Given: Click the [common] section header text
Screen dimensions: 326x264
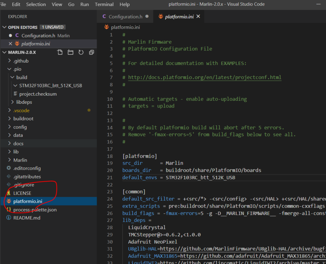Looking at the screenshot, I should (x=134, y=191).
